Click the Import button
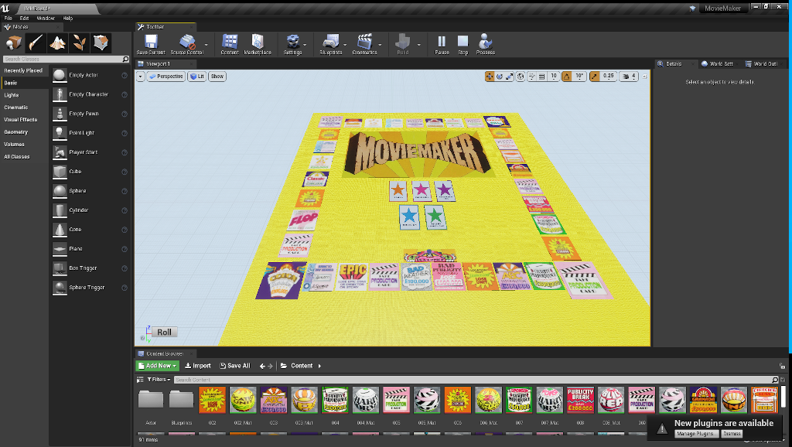This screenshot has width=792, height=447. pyautogui.click(x=197, y=366)
